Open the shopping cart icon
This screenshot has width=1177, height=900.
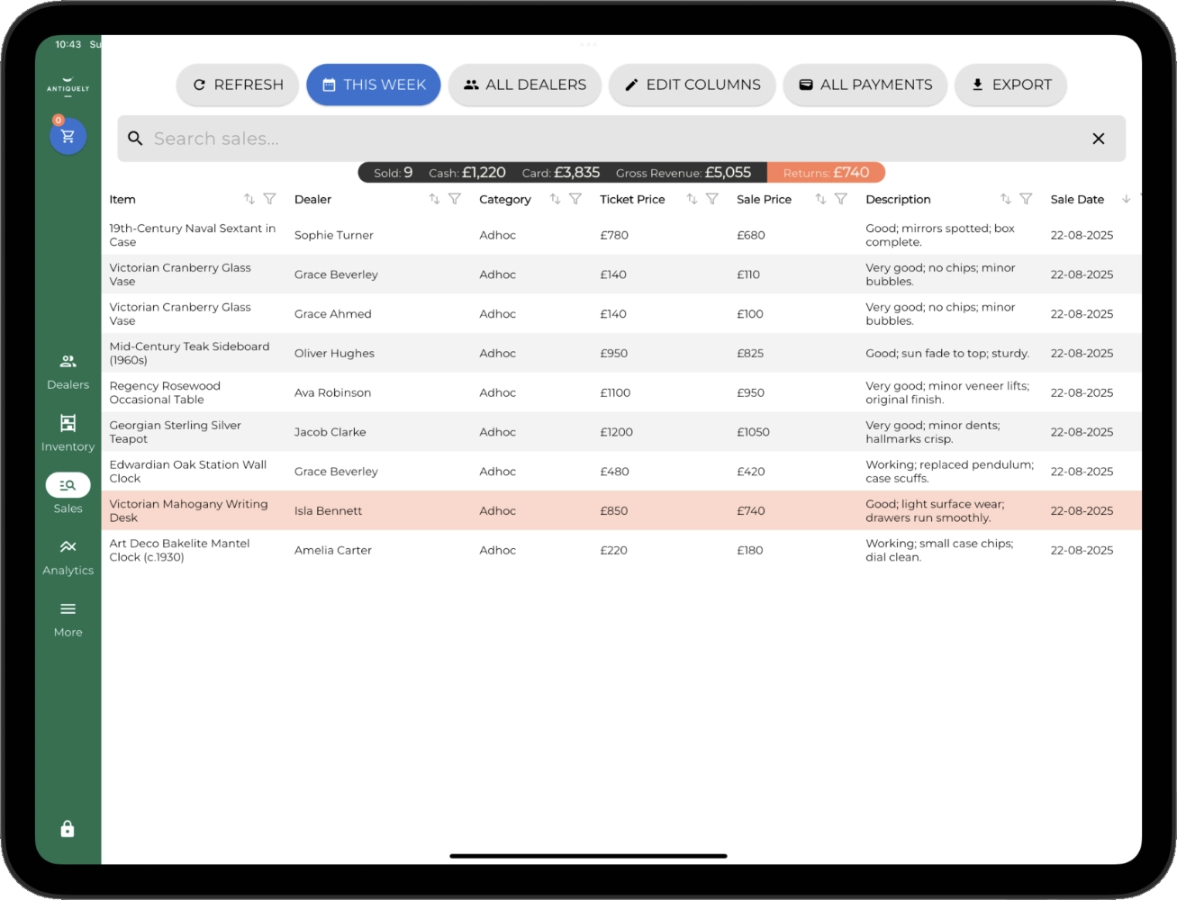pos(68,137)
